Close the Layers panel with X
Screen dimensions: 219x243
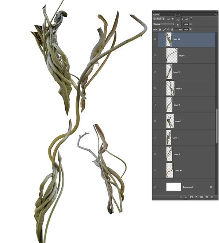click(154, 12)
